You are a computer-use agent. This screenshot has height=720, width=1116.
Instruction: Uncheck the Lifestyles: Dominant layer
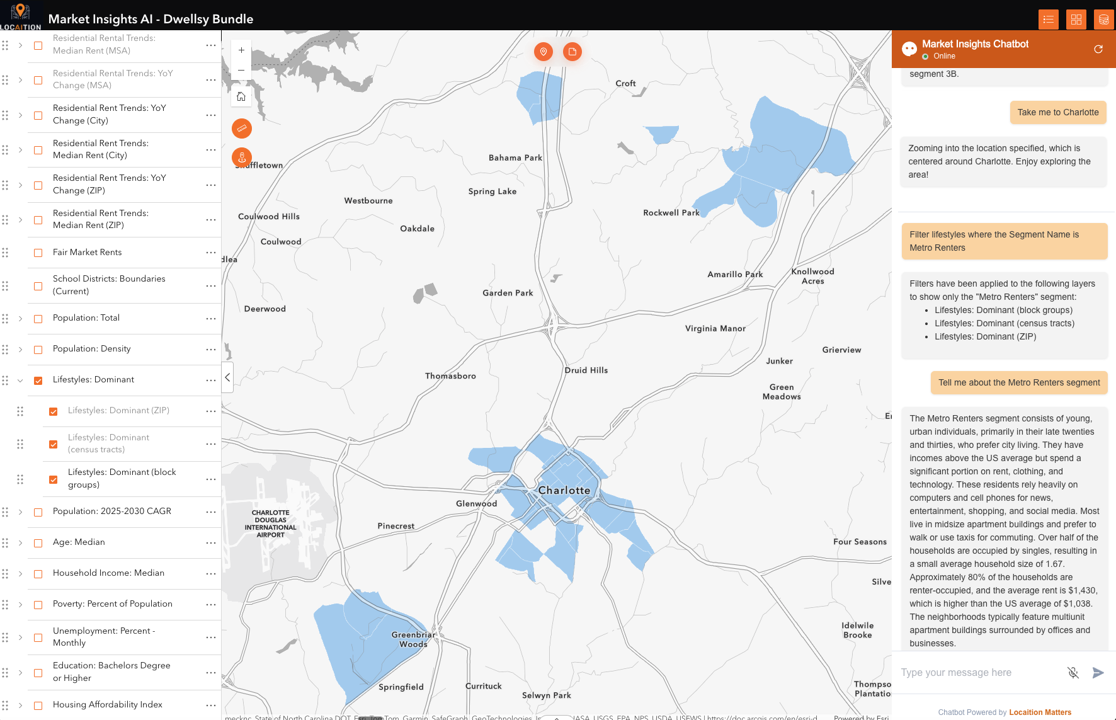[38, 380]
